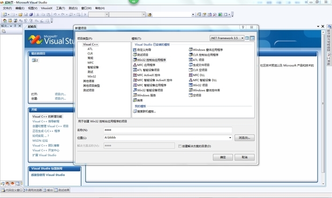This screenshot has width=332, height=198.
Task: Click the 确定 OK button in the dialog
Action: 223,157
